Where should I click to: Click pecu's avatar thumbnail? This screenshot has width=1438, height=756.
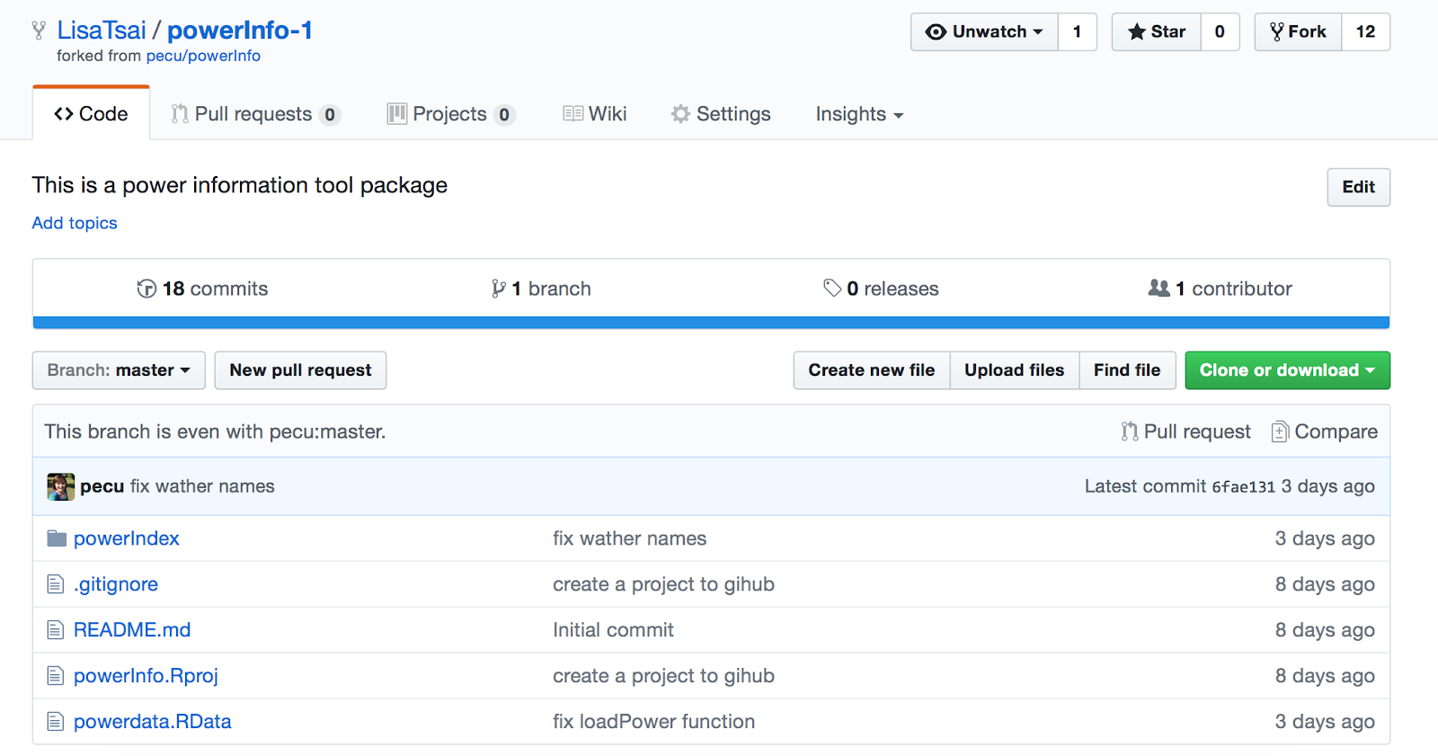61,486
